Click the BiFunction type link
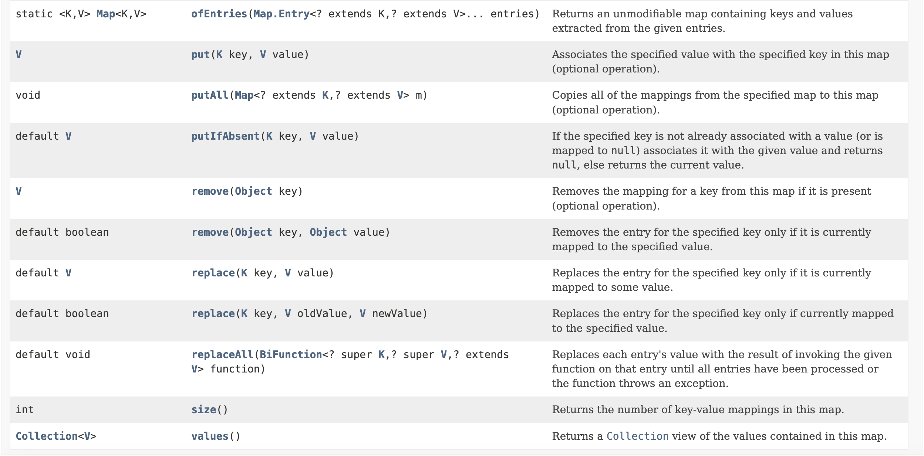This screenshot has height=456, width=924. 291,355
